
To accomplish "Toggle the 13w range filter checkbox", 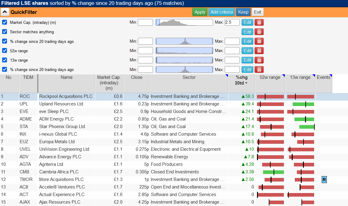I will point(5,60).
